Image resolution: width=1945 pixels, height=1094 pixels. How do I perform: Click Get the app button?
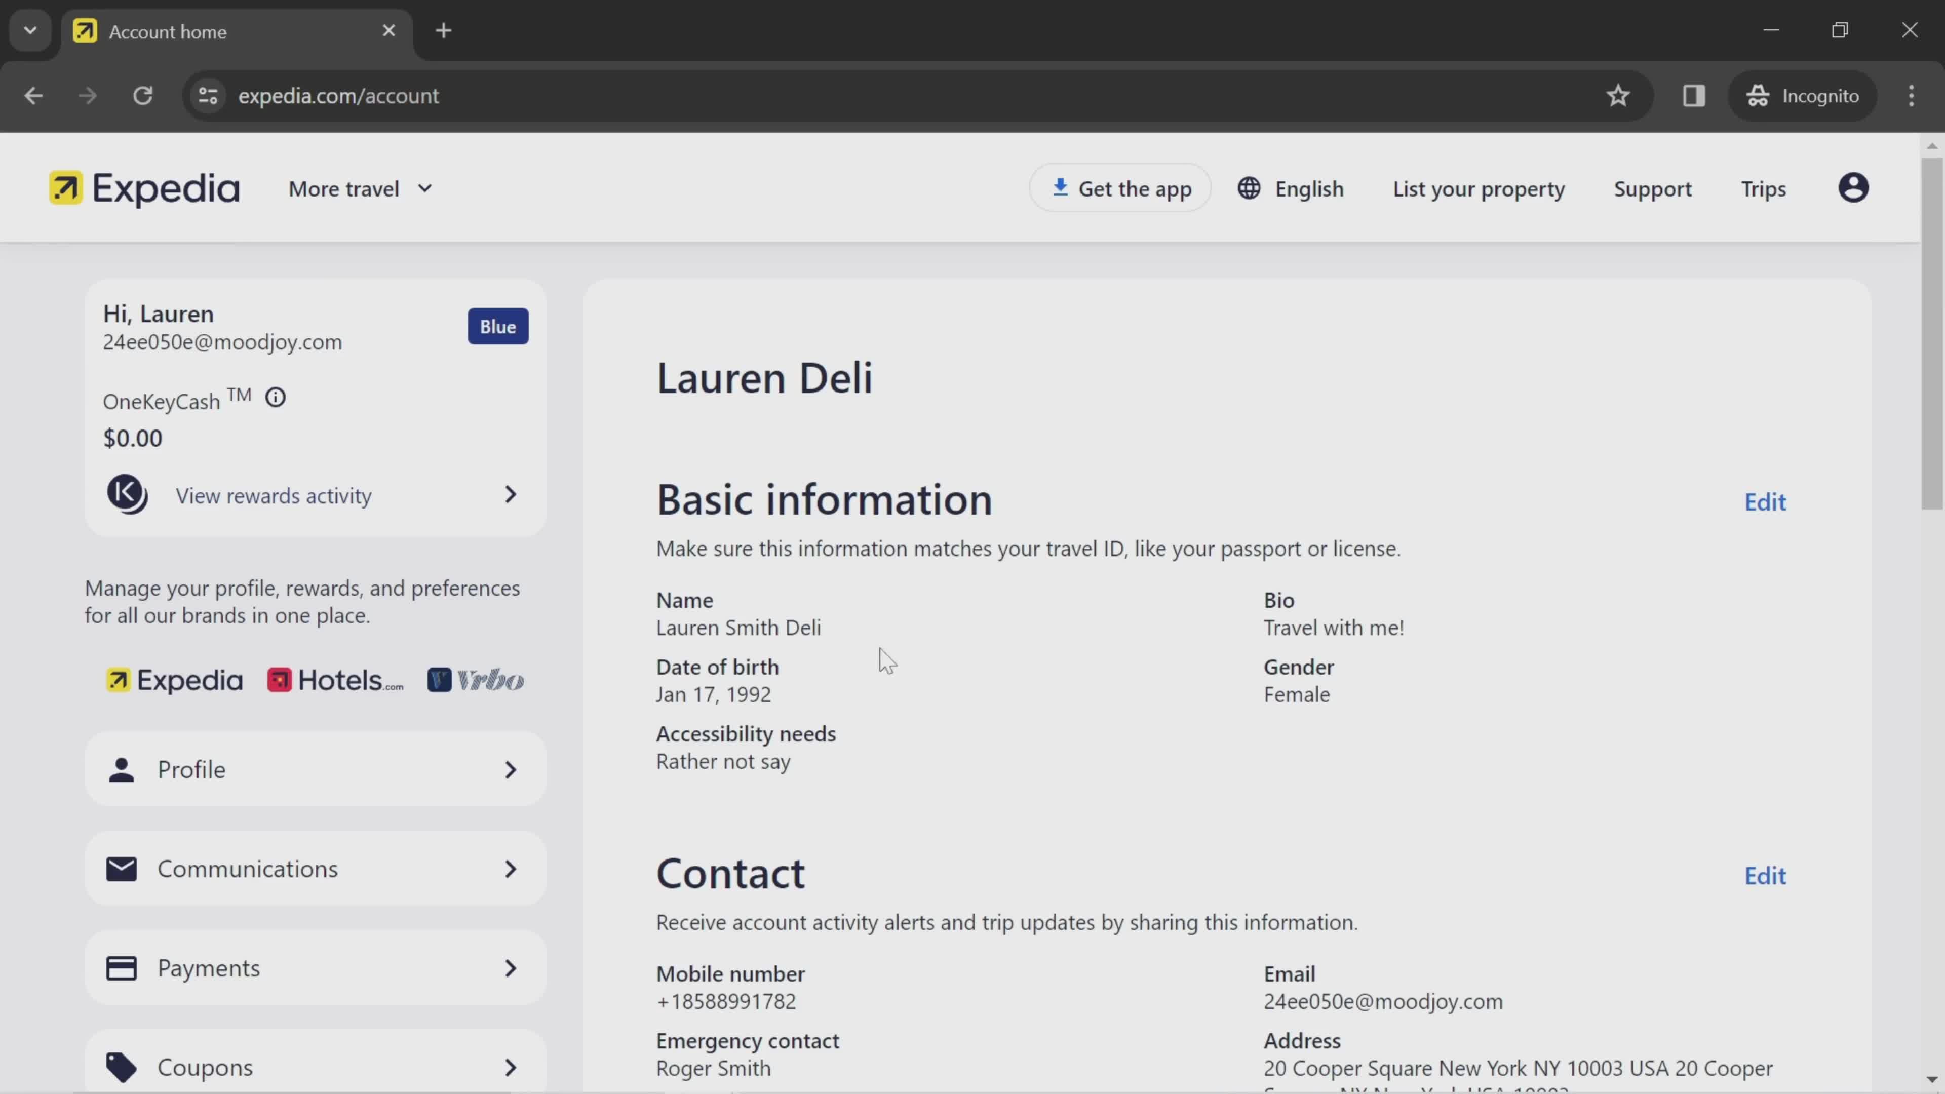[x=1120, y=188]
